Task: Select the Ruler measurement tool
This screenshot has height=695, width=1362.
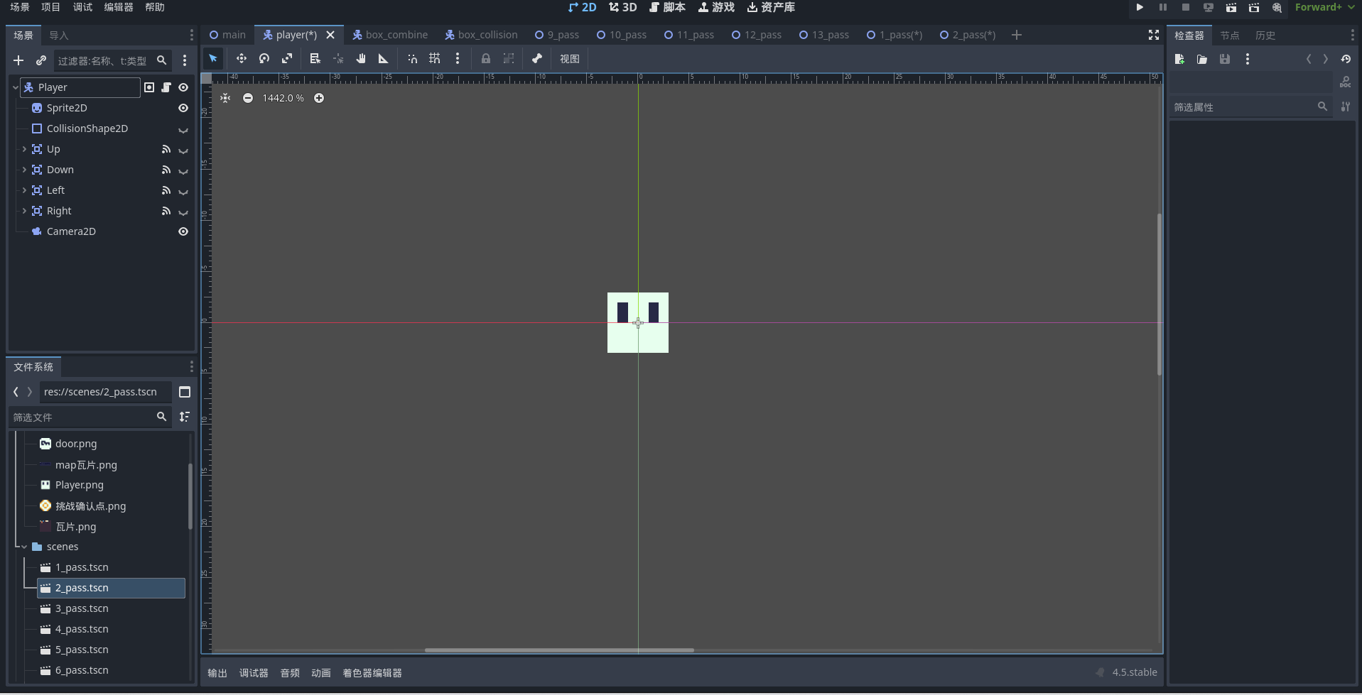Action: 384,59
